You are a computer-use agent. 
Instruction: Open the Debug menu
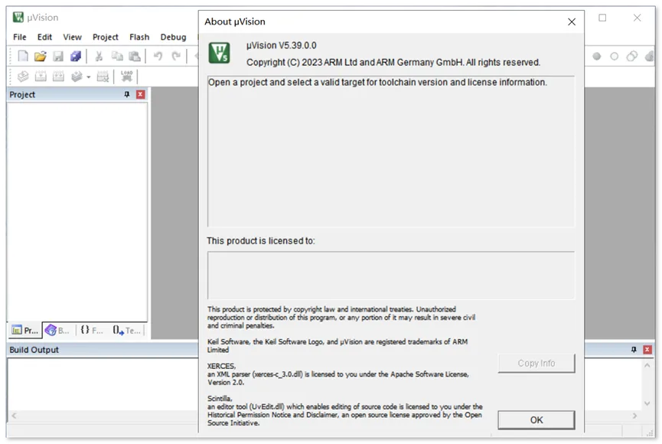[173, 38]
